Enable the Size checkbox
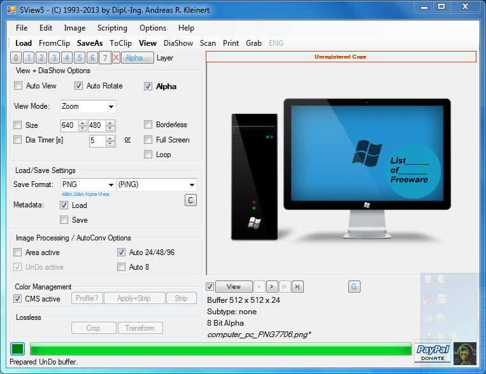The width and height of the screenshot is (486, 374). pyautogui.click(x=18, y=125)
